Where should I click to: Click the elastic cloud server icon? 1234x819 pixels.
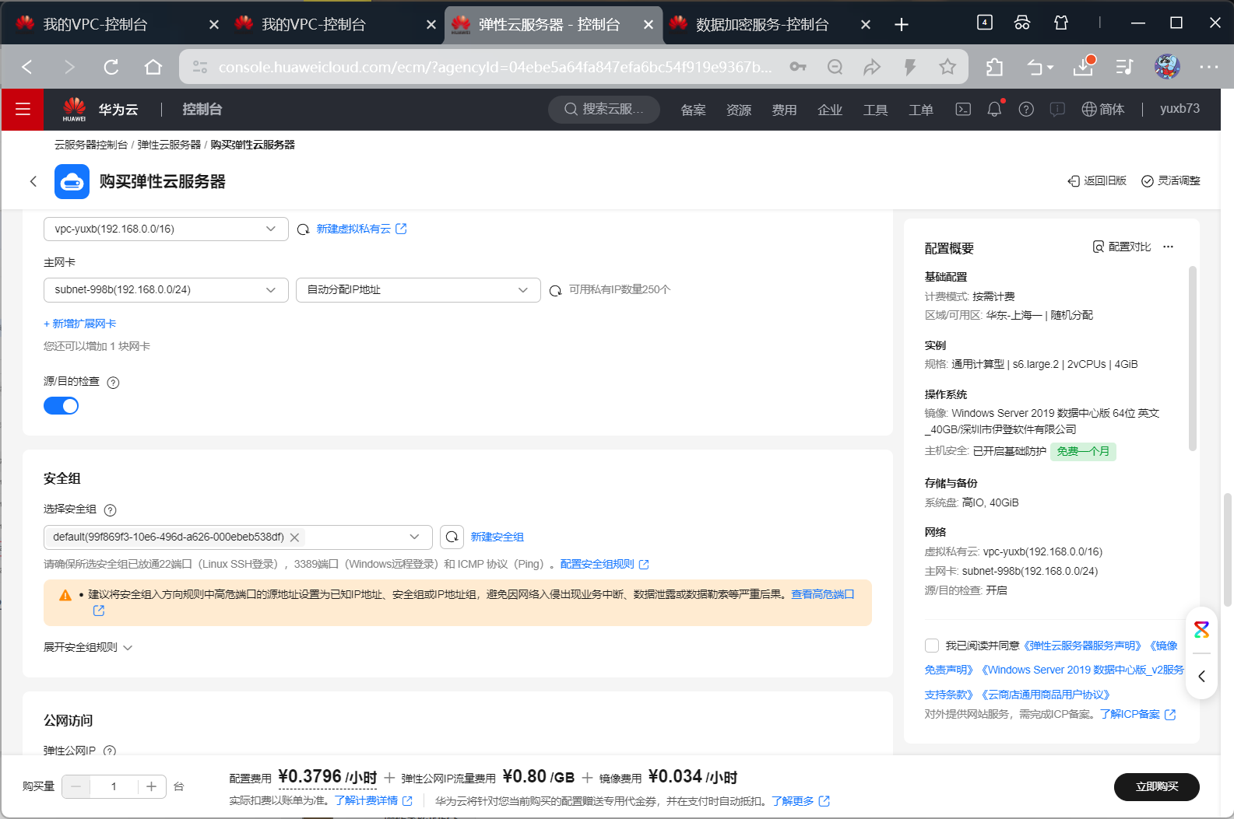[x=72, y=181]
